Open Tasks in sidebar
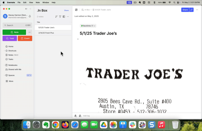The image size is (202, 131). point(11,59)
